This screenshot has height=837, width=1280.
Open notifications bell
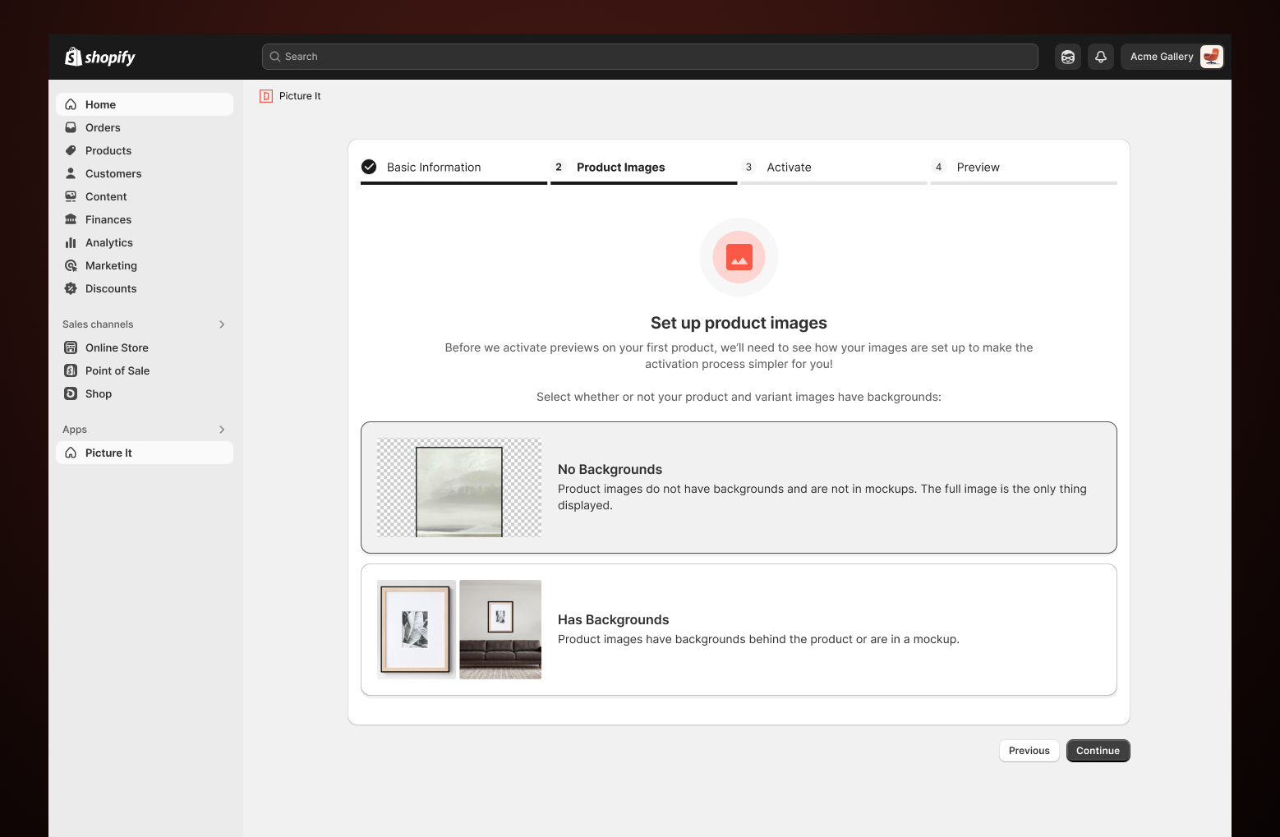[x=1101, y=57]
